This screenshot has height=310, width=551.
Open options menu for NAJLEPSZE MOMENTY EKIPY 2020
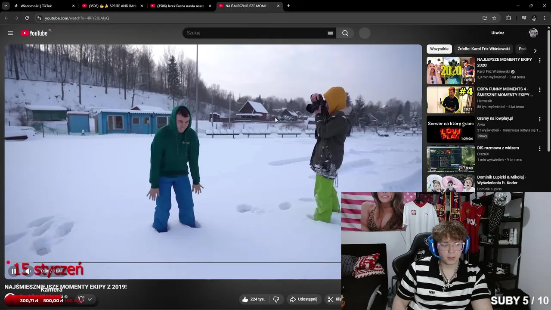[x=539, y=61]
